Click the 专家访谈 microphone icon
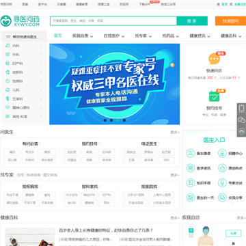Image resolution: width=246 pixels, height=246 pixels. (222, 182)
